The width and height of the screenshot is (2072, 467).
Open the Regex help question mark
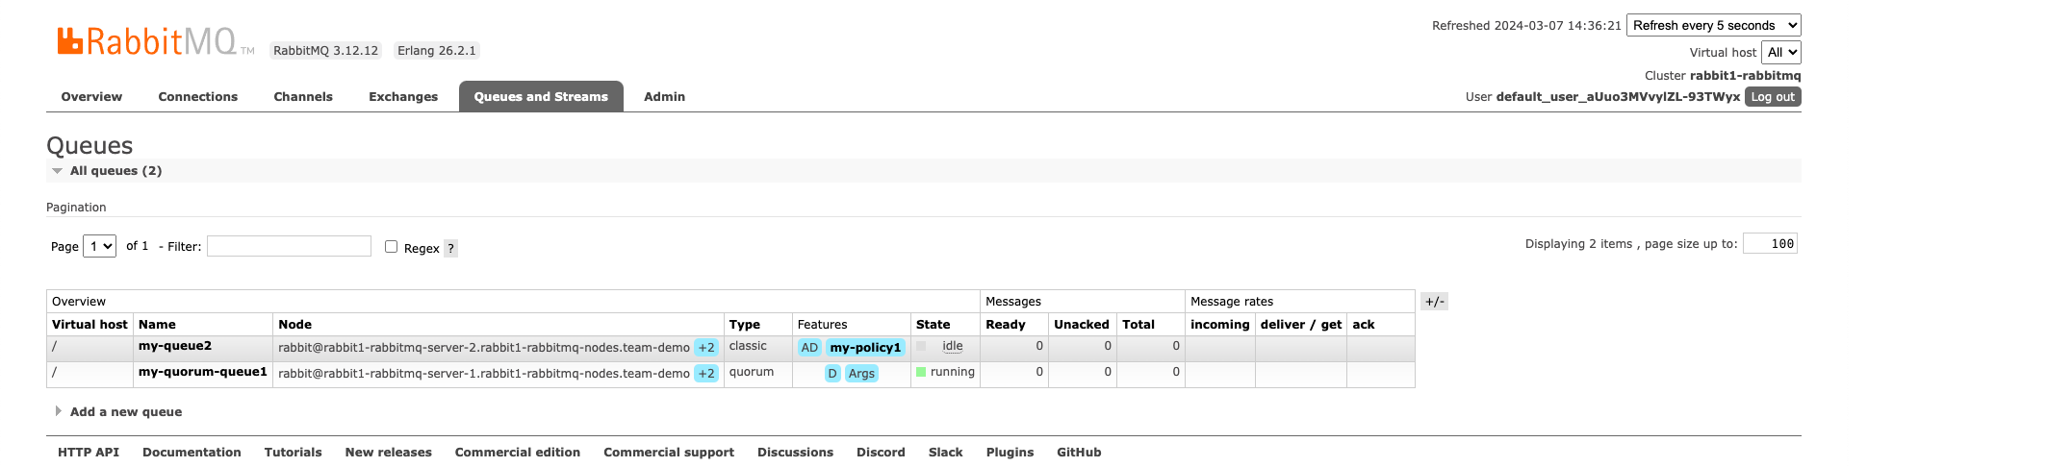click(x=450, y=248)
